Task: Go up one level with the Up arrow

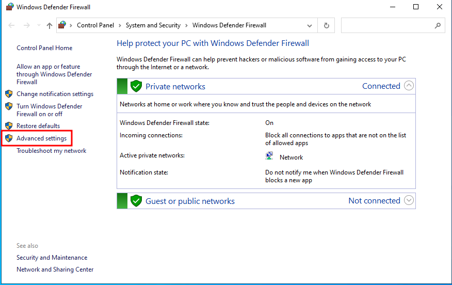Action: pyautogui.click(x=50, y=25)
